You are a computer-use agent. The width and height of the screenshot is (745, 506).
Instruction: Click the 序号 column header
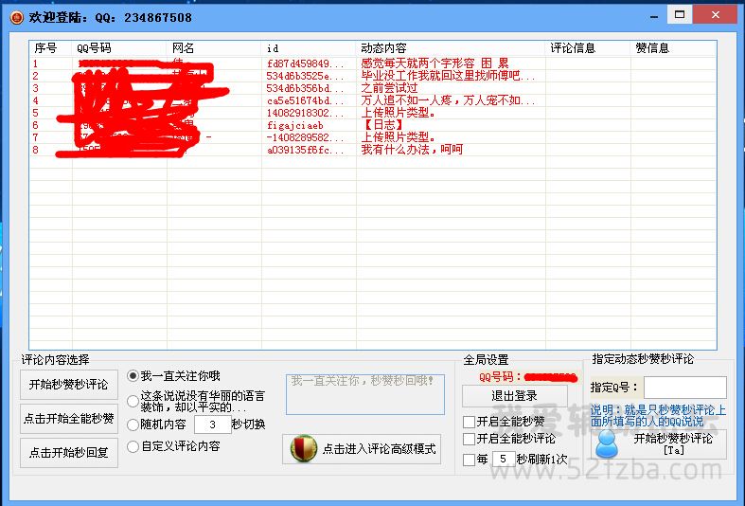(51, 48)
